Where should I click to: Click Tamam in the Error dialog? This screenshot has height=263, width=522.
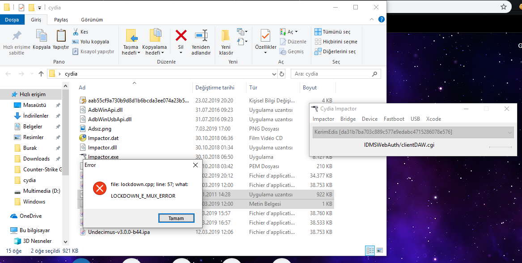pyautogui.click(x=176, y=218)
